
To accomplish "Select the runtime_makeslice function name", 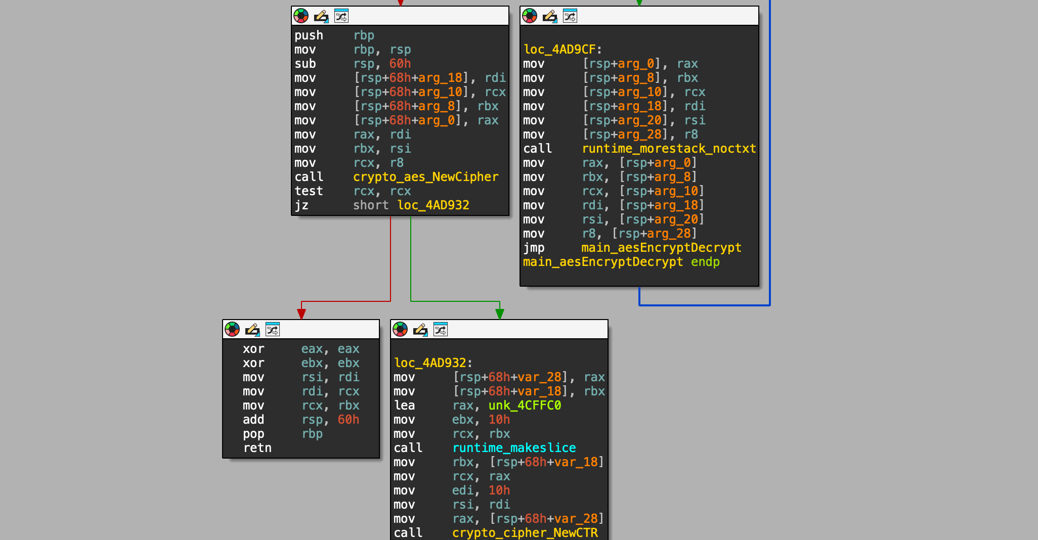I will pyautogui.click(x=514, y=448).
